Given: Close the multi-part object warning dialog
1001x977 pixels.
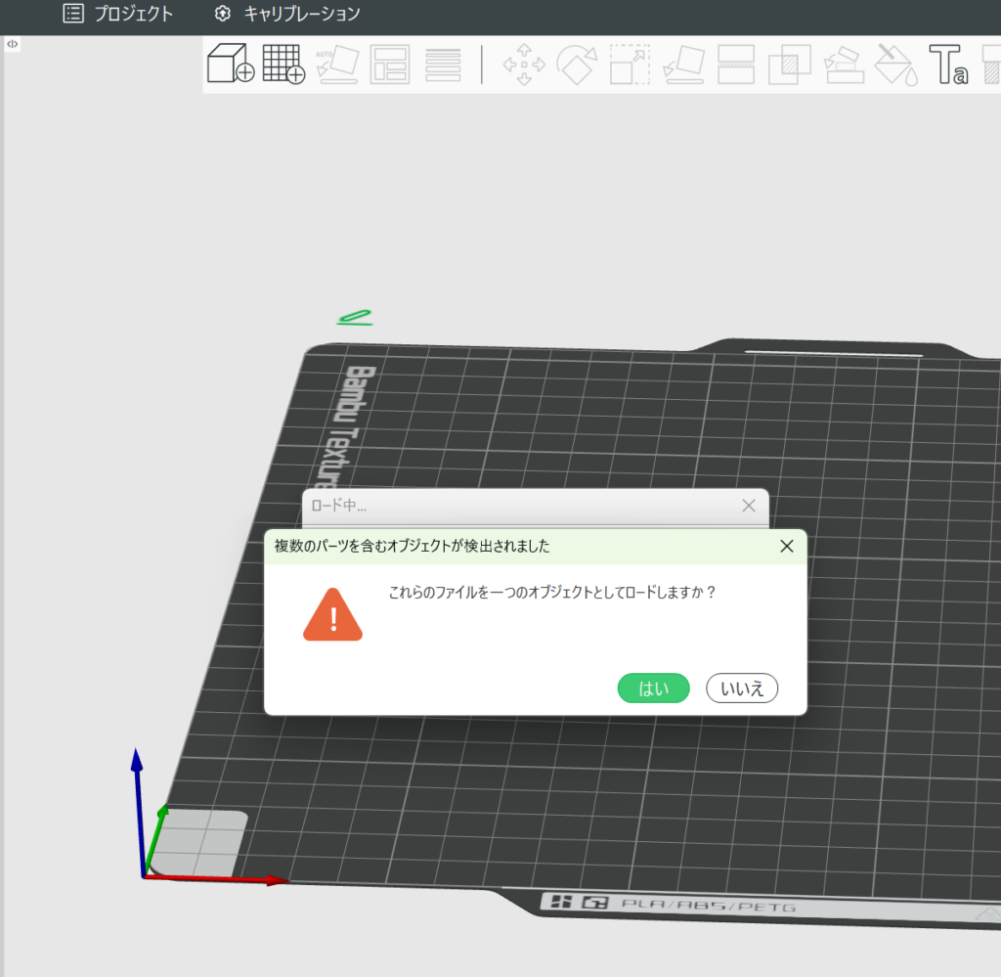Looking at the screenshot, I should coord(786,547).
